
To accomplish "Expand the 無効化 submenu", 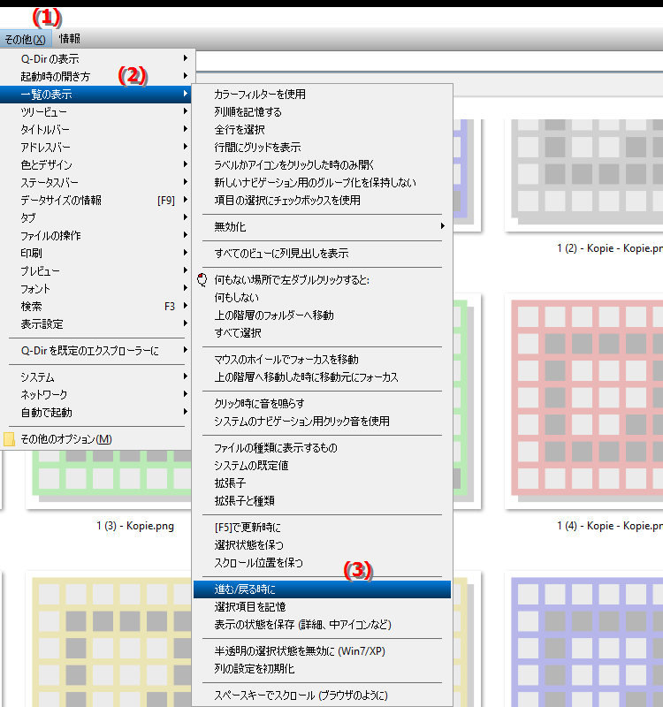I will [x=322, y=226].
